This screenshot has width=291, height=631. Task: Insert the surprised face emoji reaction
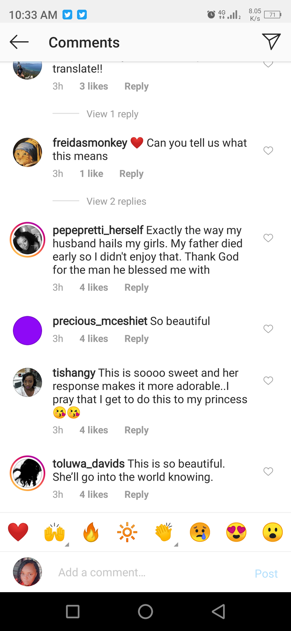pos(272,532)
